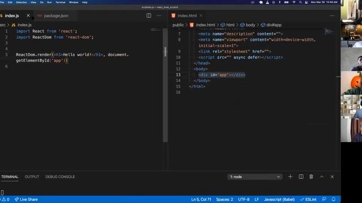Click the script src async defer line
The width and height of the screenshot is (362, 203).
(x=240, y=57)
